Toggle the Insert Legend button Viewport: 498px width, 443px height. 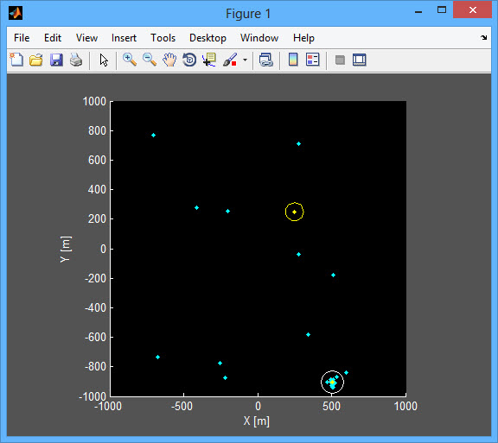(x=313, y=60)
